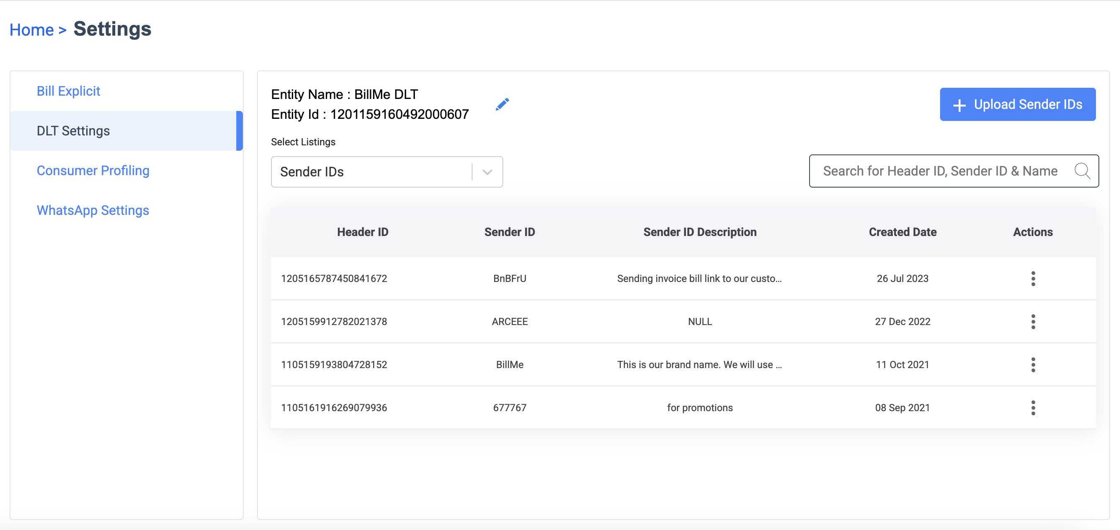Screen dimensions: 1120x530
Task: Open Bill Explicit settings section
Action: point(68,91)
